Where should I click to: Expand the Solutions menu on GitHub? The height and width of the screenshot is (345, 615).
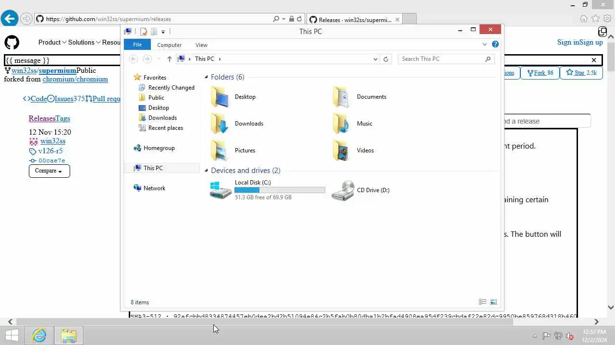(x=84, y=42)
